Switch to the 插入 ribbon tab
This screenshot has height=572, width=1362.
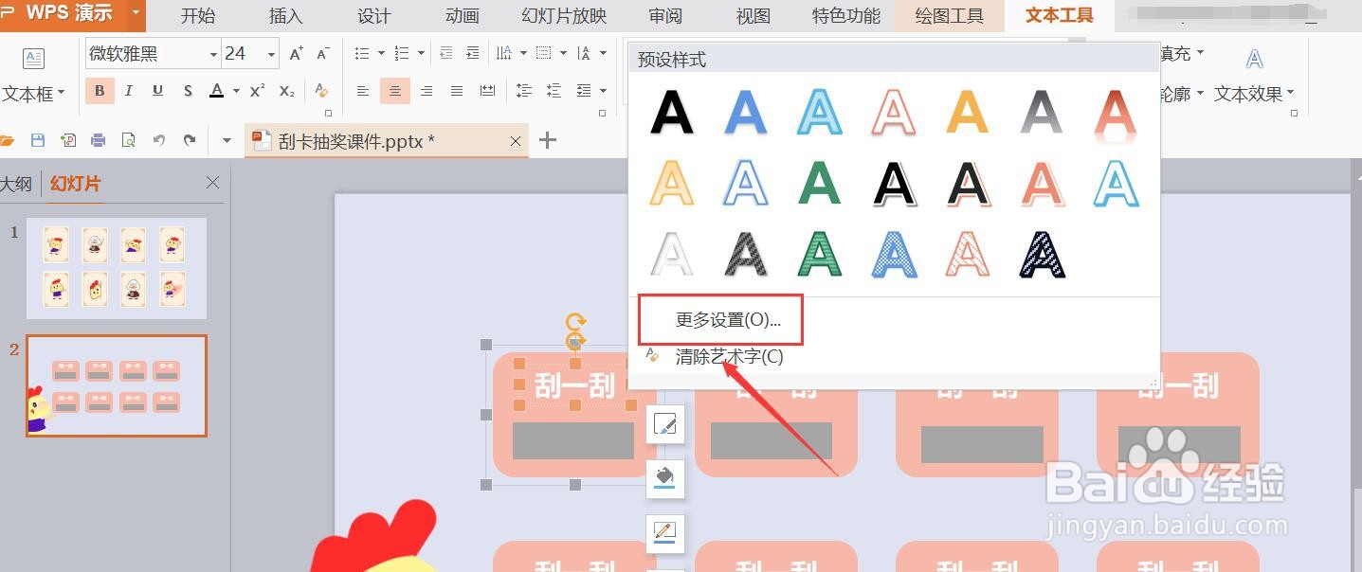tap(284, 15)
